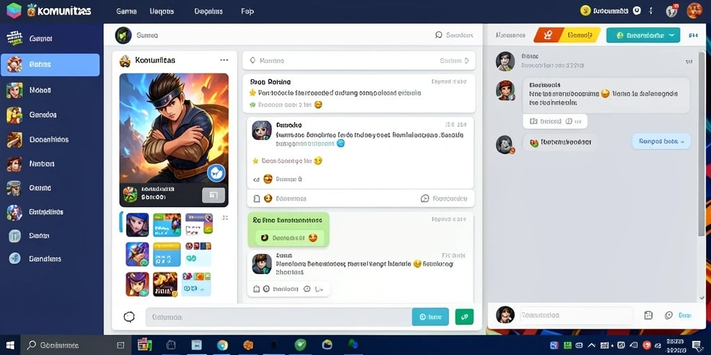Focus the bottom feed message input field
The height and width of the screenshot is (355, 711).
[x=278, y=317]
